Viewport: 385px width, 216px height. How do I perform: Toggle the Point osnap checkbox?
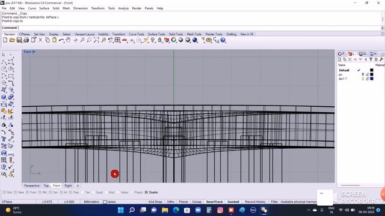tap(28, 193)
